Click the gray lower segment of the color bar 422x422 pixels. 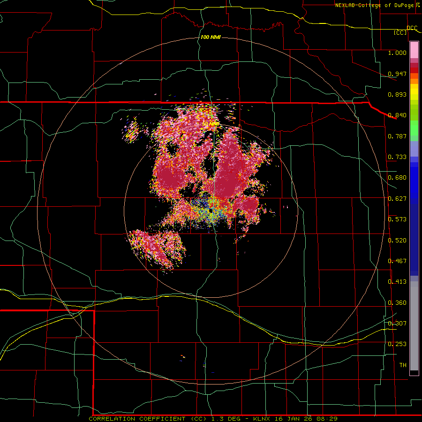click(414, 326)
